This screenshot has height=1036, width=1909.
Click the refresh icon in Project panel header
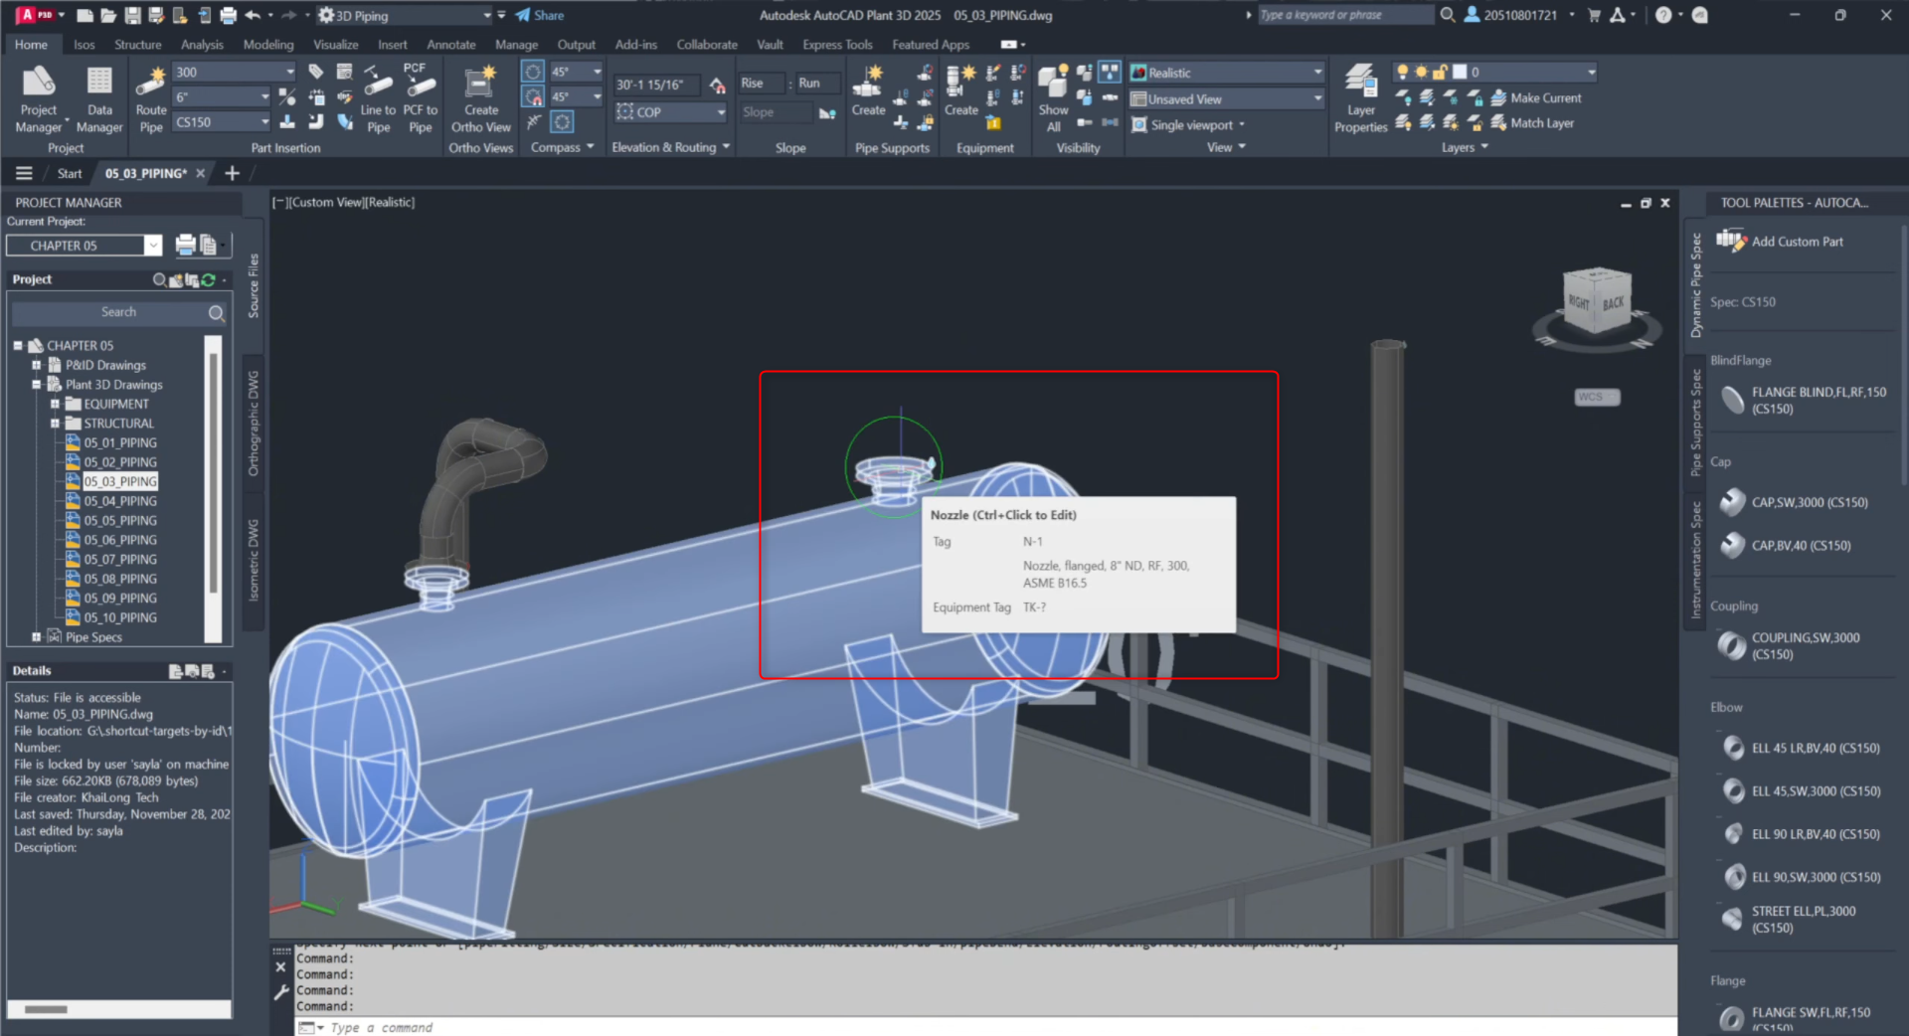point(209,279)
